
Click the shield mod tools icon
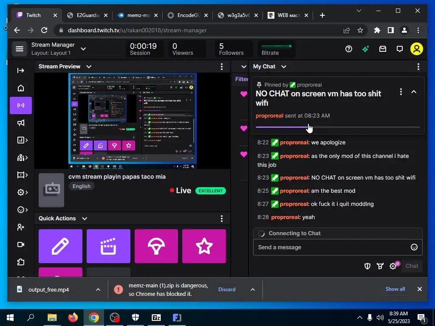pyautogui.click(x=367, y=266)
